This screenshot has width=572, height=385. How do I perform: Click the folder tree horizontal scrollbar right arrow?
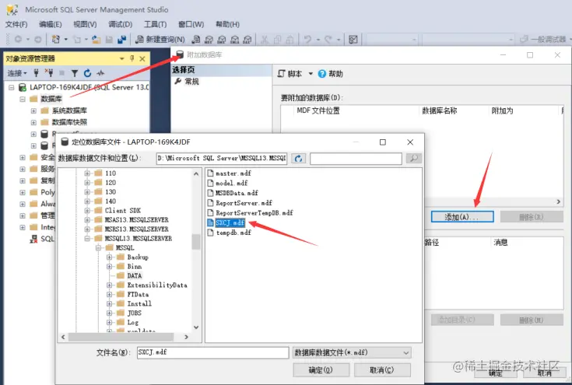click(x=187, y=338)
